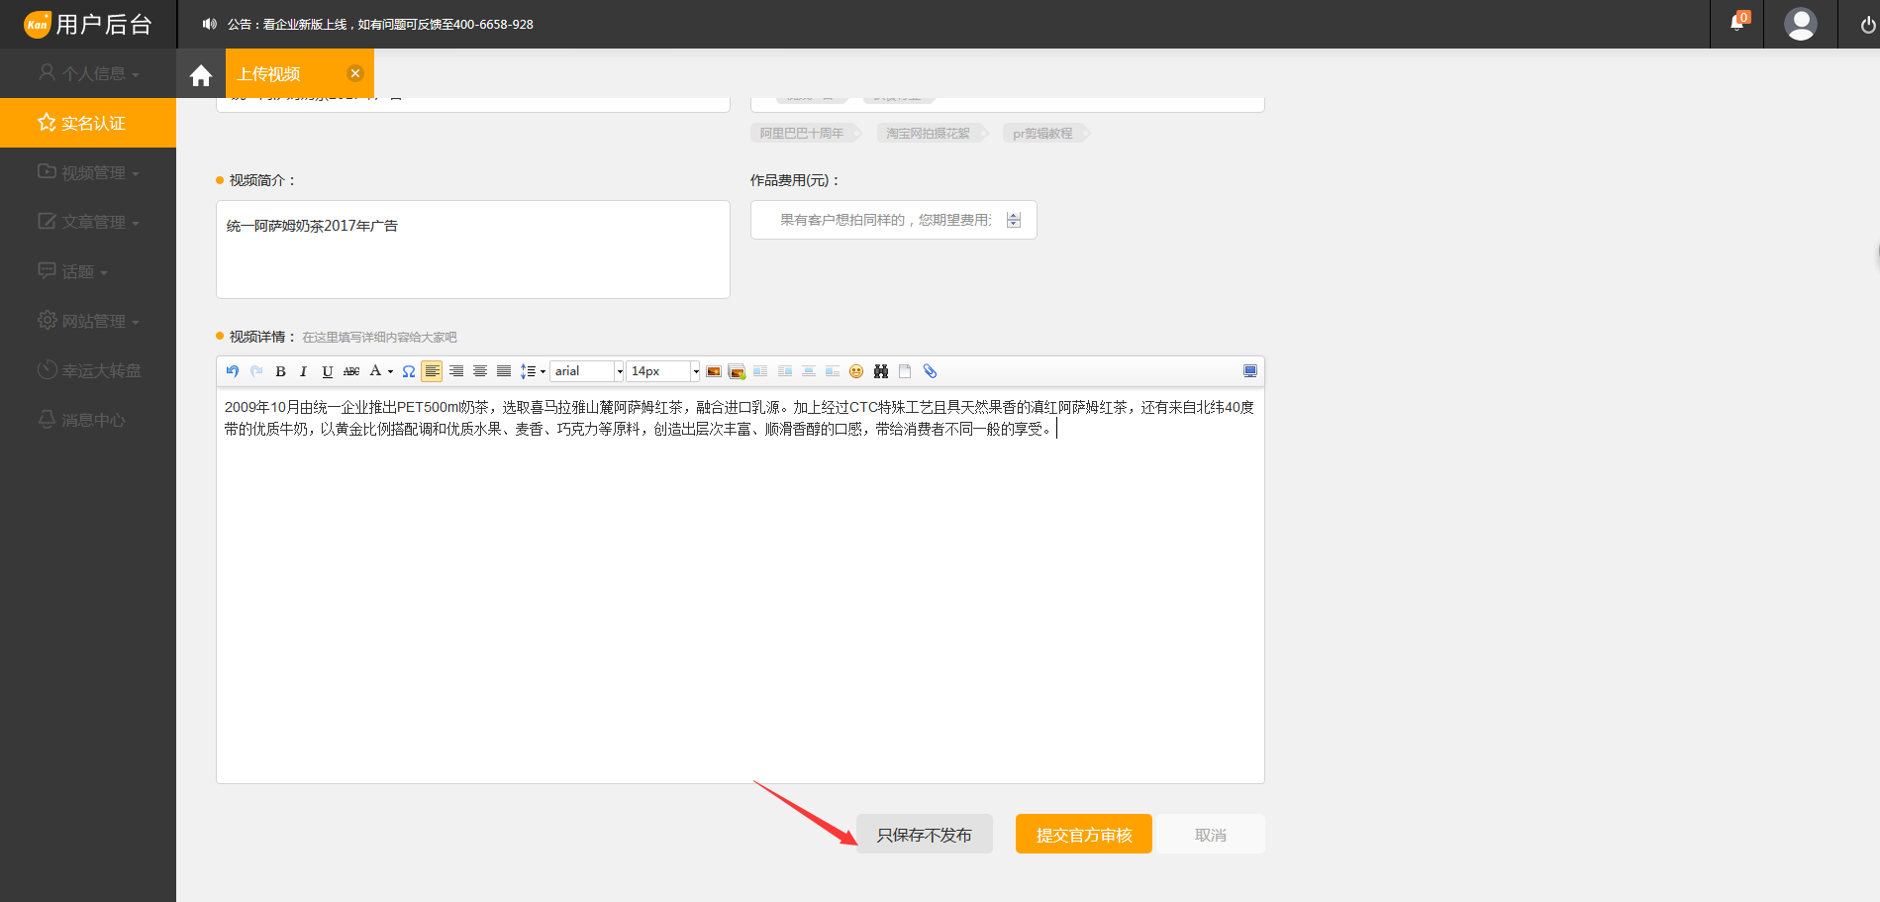The width and height of the screenshot is (1880, 902).
Task: Attach a file with paperclip icon
Action: (930, 371)
